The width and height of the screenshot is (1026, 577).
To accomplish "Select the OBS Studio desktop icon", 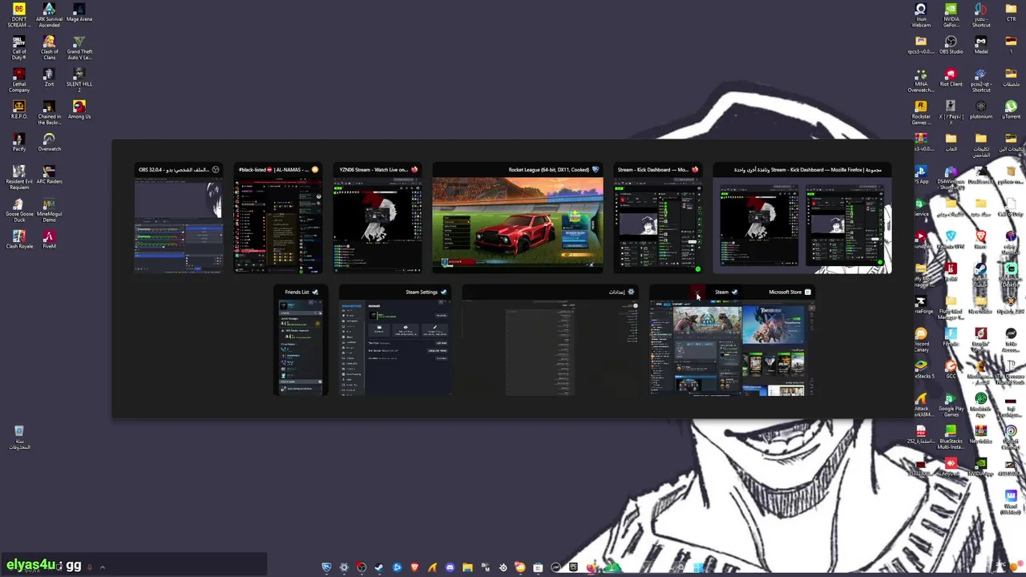I will [x=951, y=46].
